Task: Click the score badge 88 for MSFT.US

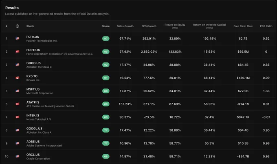Action: tap(106, 91)
